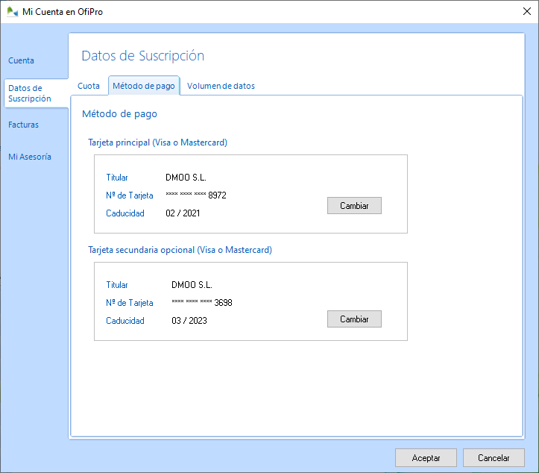This screenshot has width=539, height=473.
Task: Switch to the Cuota tab
Action: point(89,86)
